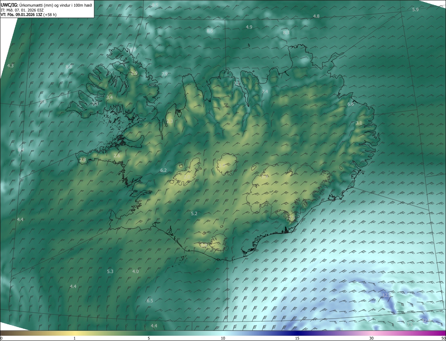Click the 7.9 value label on the map
The image size is (446, 341).
(164, 74)
